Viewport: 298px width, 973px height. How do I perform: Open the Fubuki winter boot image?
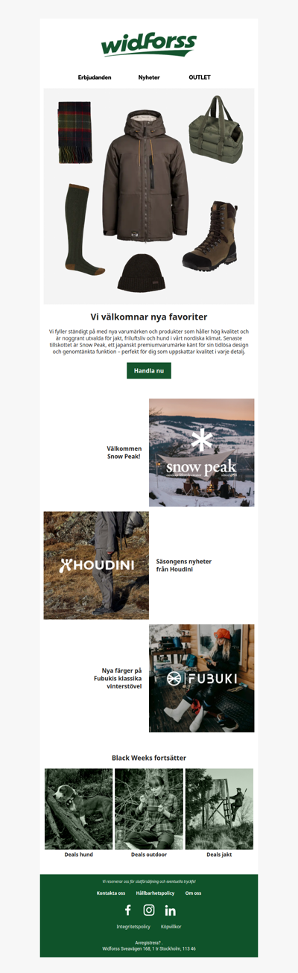201,678
